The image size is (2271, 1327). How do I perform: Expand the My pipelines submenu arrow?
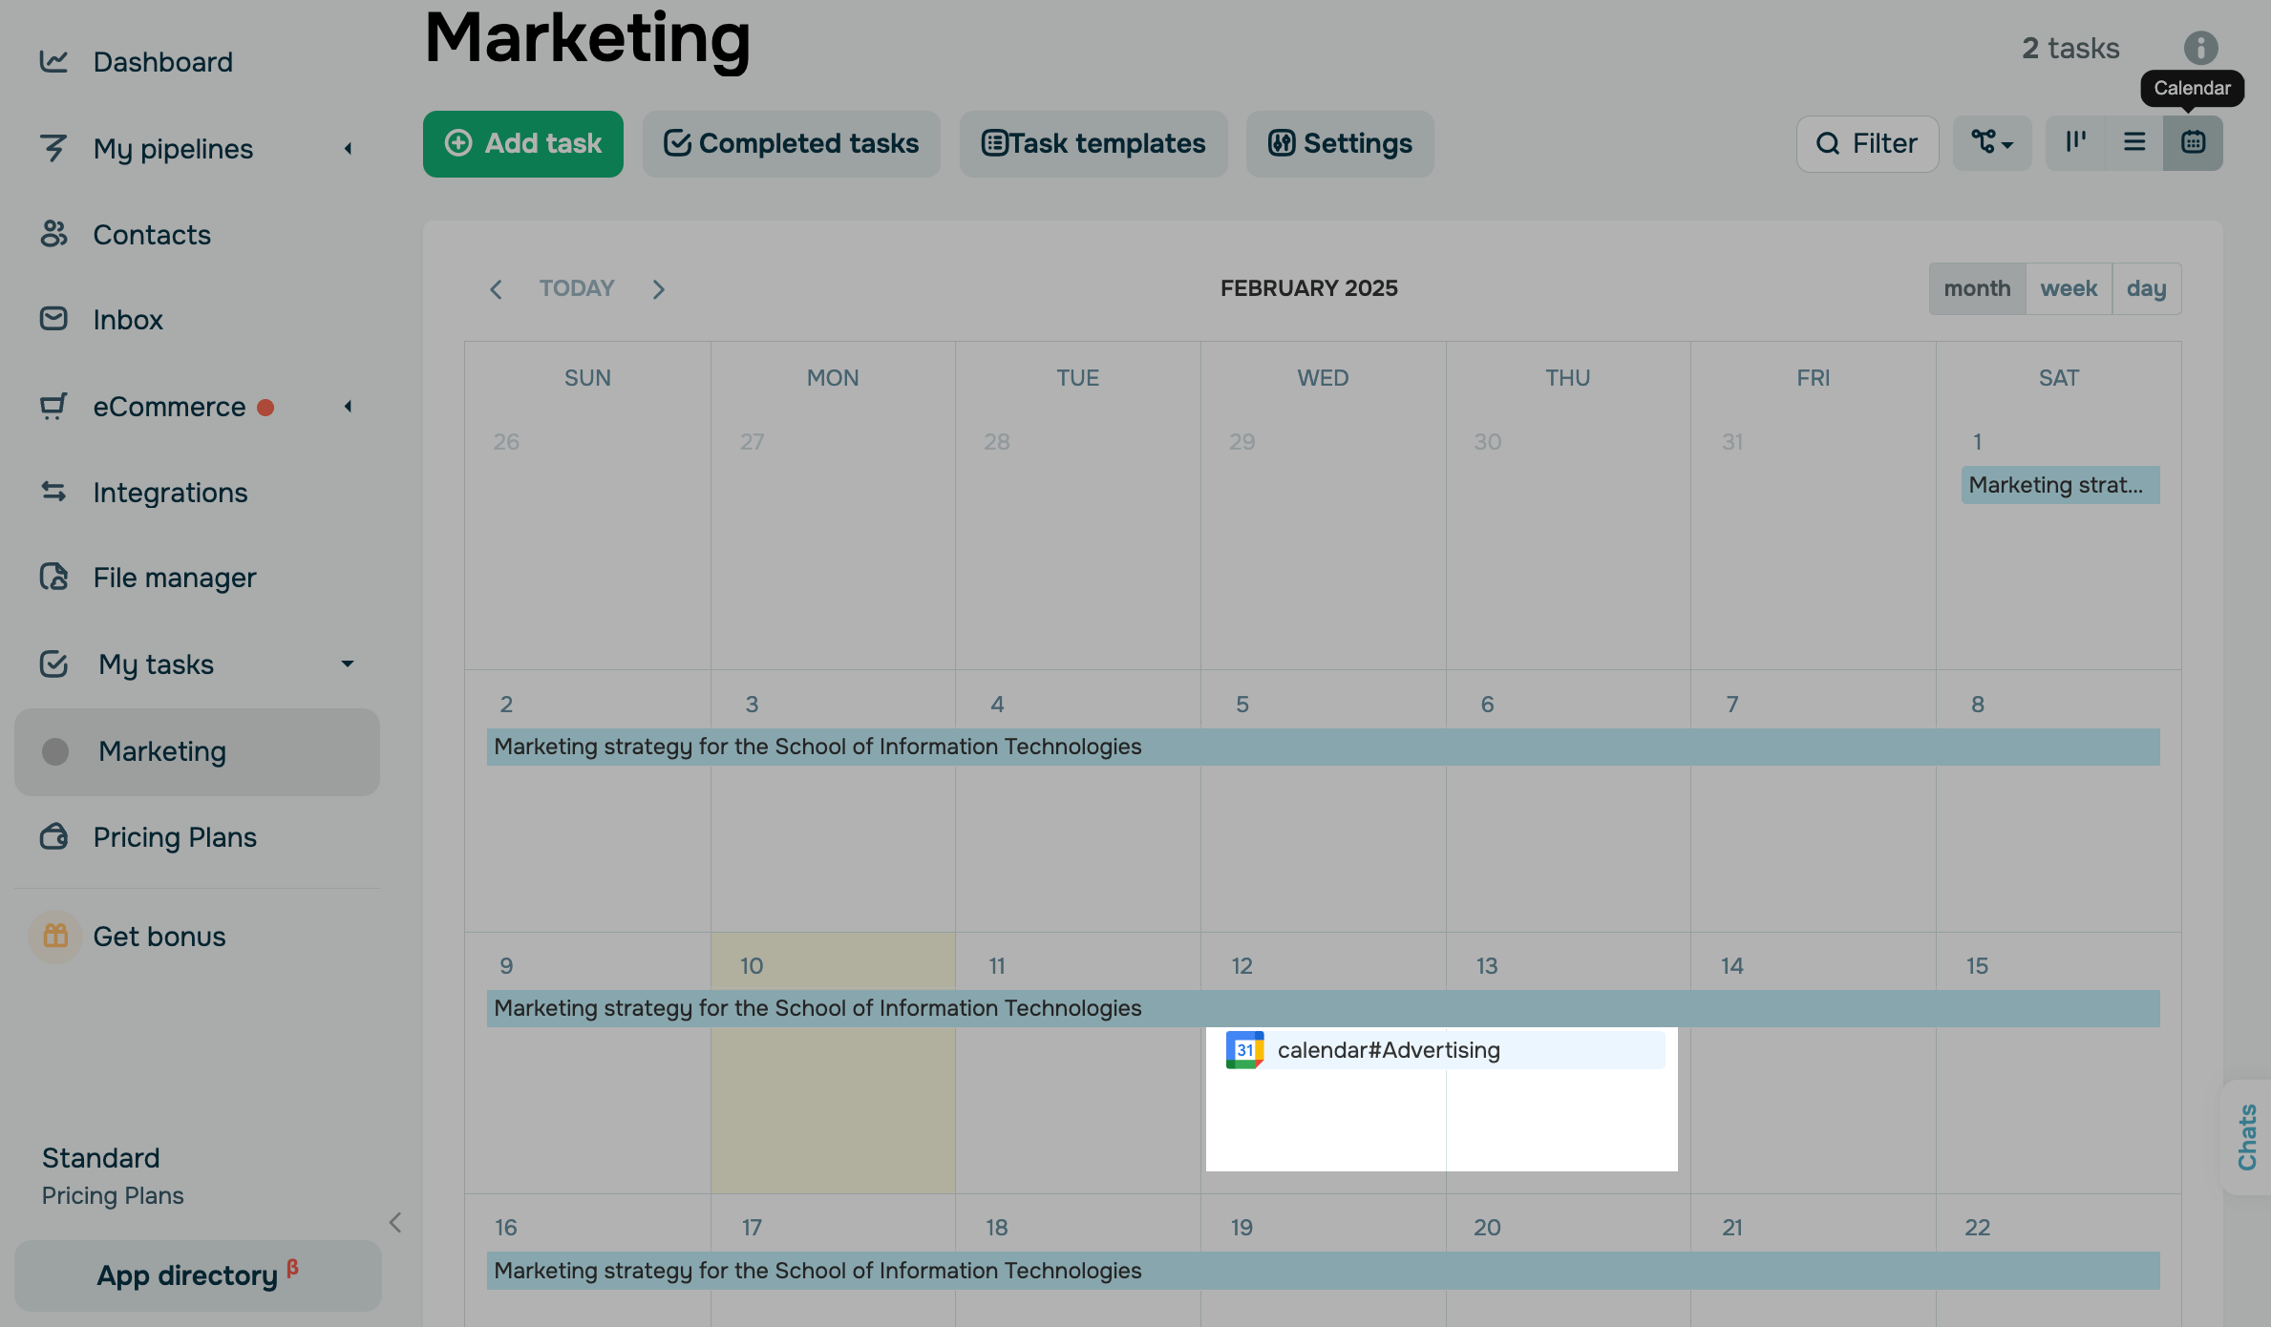coord(349,149)
